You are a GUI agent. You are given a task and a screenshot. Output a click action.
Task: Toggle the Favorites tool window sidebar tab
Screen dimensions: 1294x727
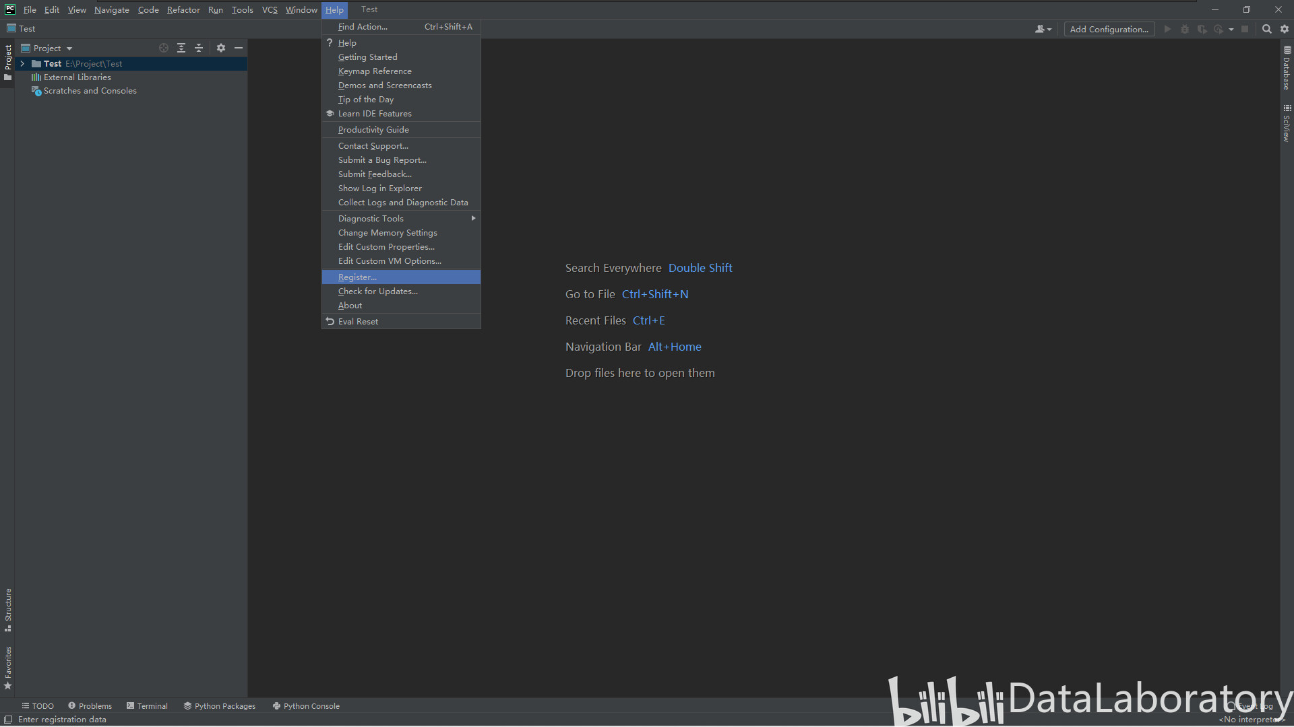[x=8, y=667]
